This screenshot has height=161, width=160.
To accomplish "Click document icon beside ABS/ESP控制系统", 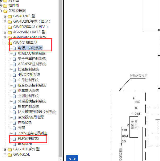I will [14, 64].
